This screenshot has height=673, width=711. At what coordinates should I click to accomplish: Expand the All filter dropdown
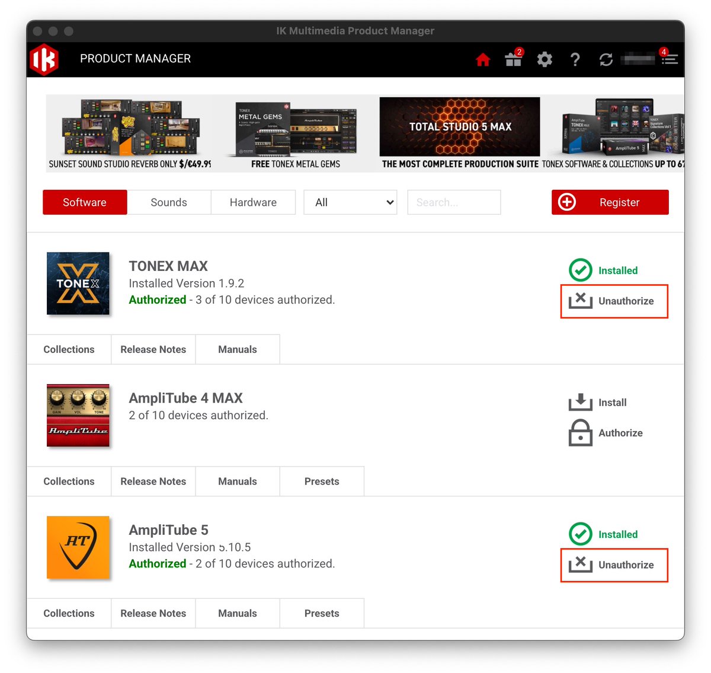click(x=350, y=202)
